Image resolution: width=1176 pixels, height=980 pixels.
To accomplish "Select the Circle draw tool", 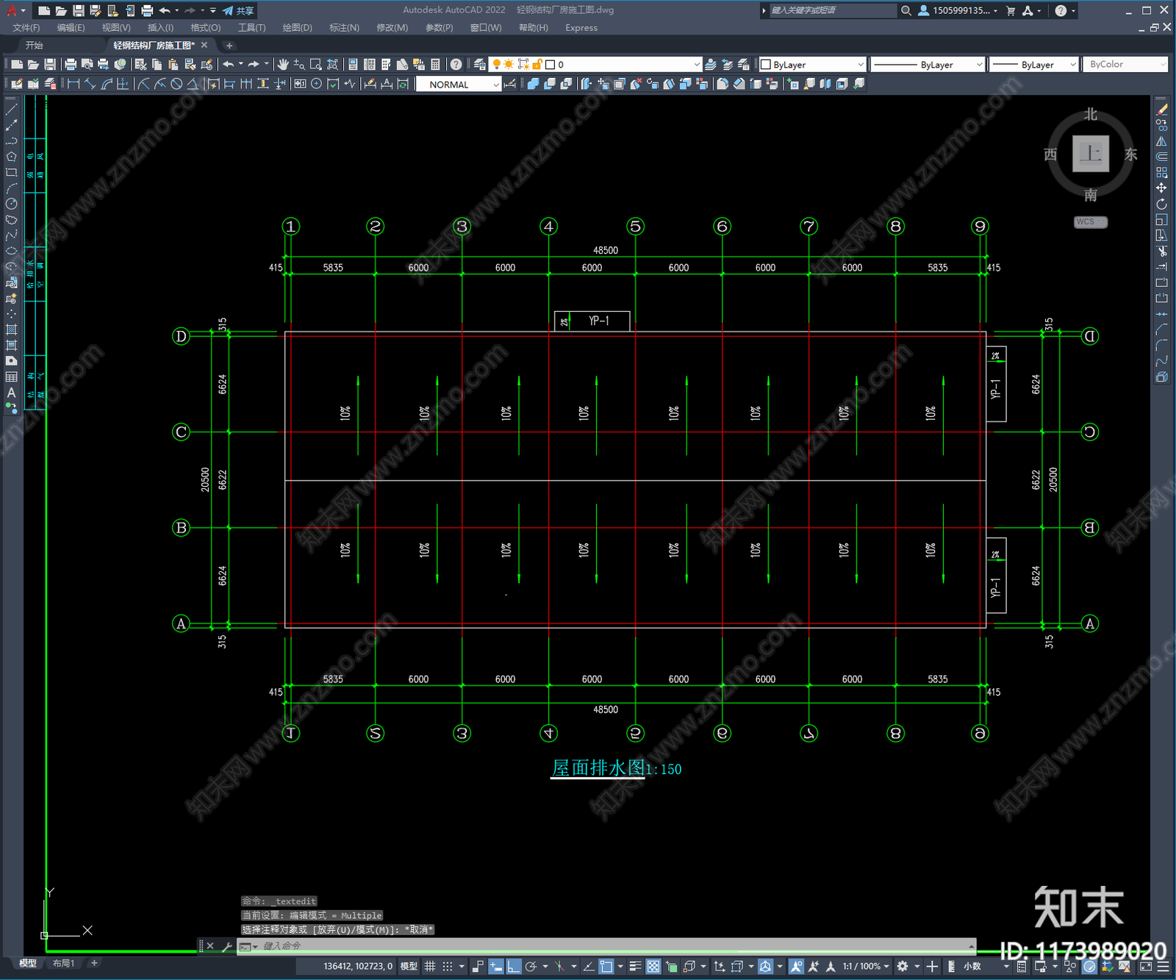I will click(11, 204).
